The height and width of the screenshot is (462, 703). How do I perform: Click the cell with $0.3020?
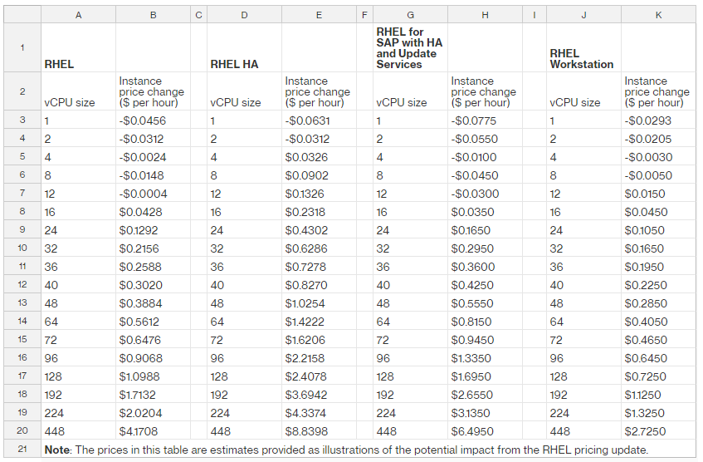pos(153,285)
